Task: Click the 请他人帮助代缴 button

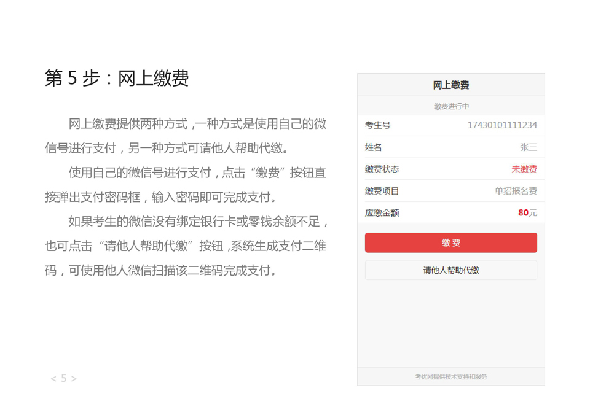Action: pyautogui.click(x=450, y=270)
